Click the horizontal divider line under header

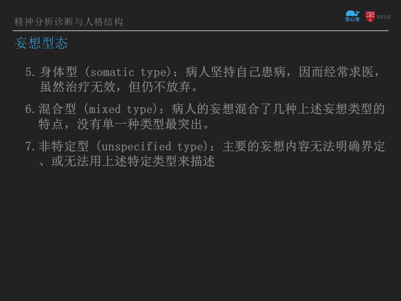coord(201,31)
